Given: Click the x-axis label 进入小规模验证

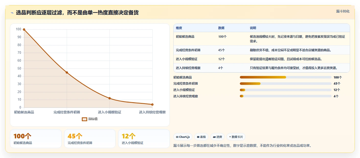Looking at the screenshot, I should [109, 112].
